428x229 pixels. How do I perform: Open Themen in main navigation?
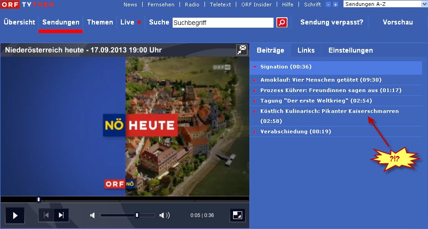coord(100,22)
